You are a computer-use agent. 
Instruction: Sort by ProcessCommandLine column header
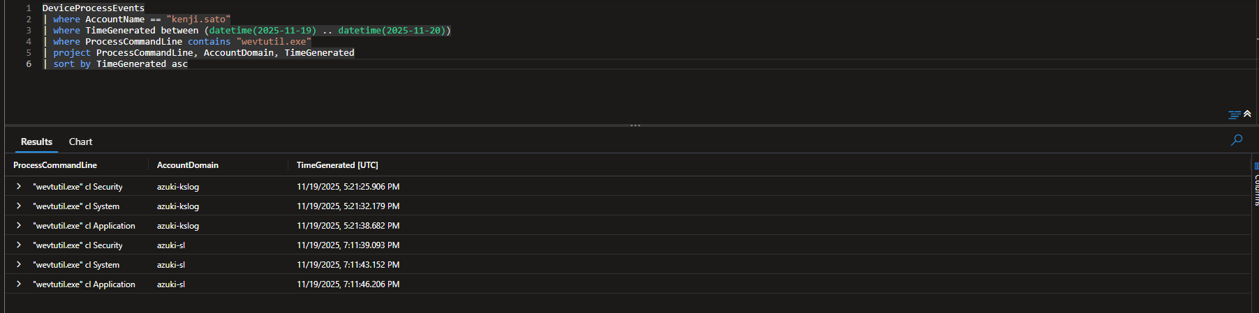(55, 165)
